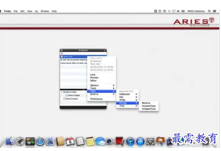Apply the toUpperCase string filter
Image resolution: width=221 pixels, height=151 pixels.
(149, 109)
